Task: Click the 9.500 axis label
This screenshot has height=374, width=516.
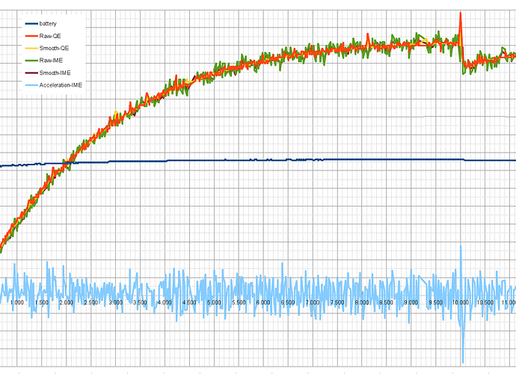Action: point(435,302)
